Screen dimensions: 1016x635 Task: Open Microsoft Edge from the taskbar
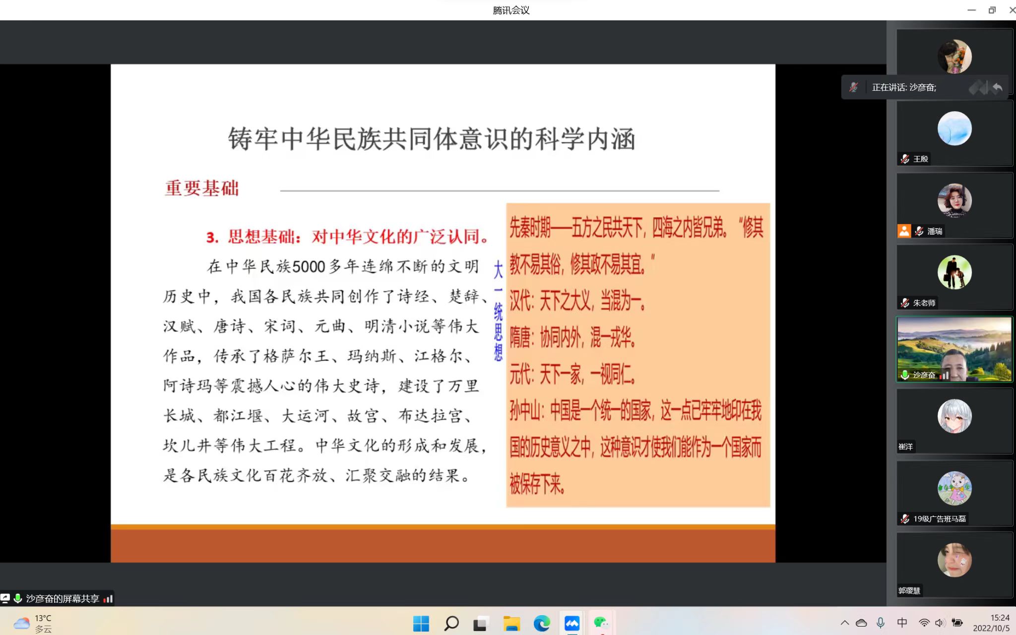point(542,623)
